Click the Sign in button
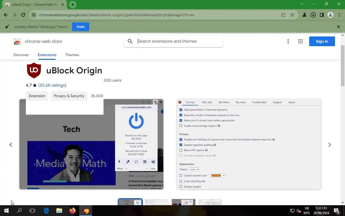The width and height of the screenshot is (345, 216). 322,41
